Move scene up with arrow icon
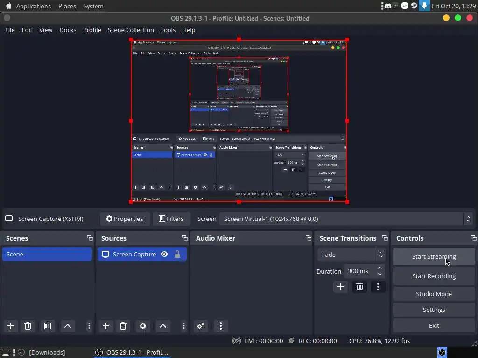This screenshot has width=478, height=358. point(68,326)
